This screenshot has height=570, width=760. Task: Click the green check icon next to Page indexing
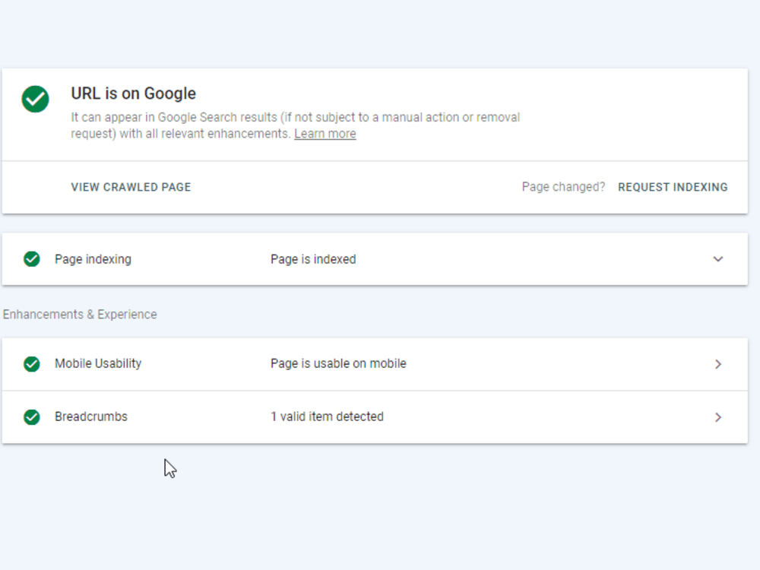pos(32,259)
